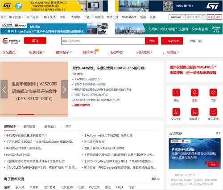
Task: Open the STM32H7R/S MCU top banner
Action: point(54,6)
